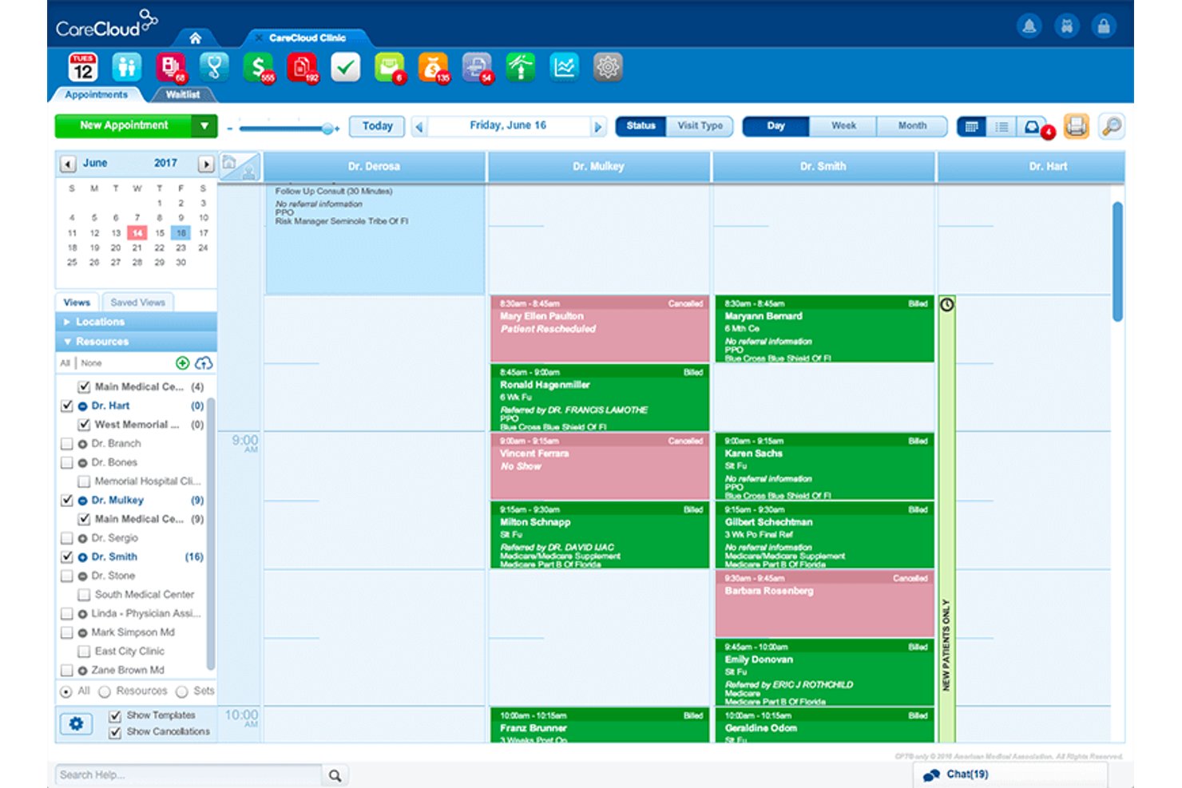Image resolution: width=1182 pixels, height=788 pixels.
Task: Open the orange money bag icon badge 135
Action: point(433,67)
